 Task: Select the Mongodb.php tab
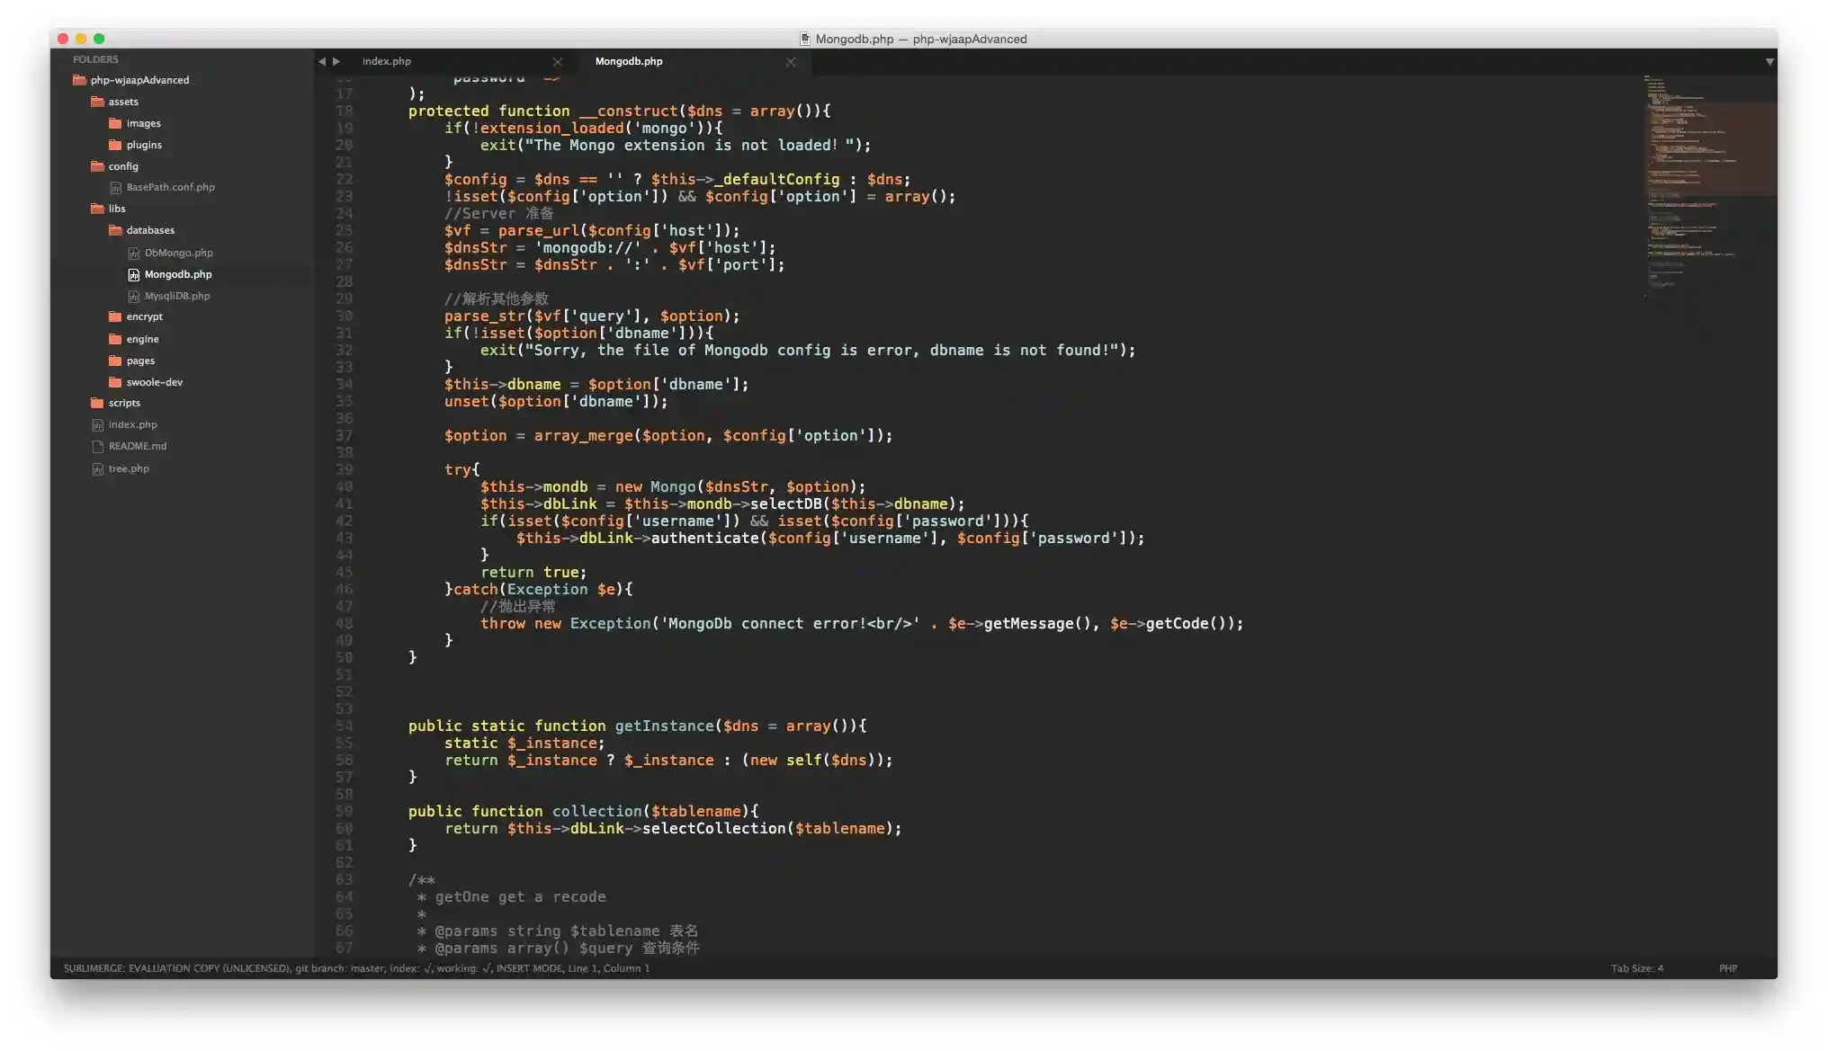[628, 61]
